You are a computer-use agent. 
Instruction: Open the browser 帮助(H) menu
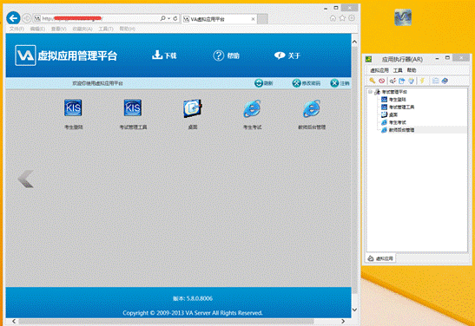click(128, 29)
